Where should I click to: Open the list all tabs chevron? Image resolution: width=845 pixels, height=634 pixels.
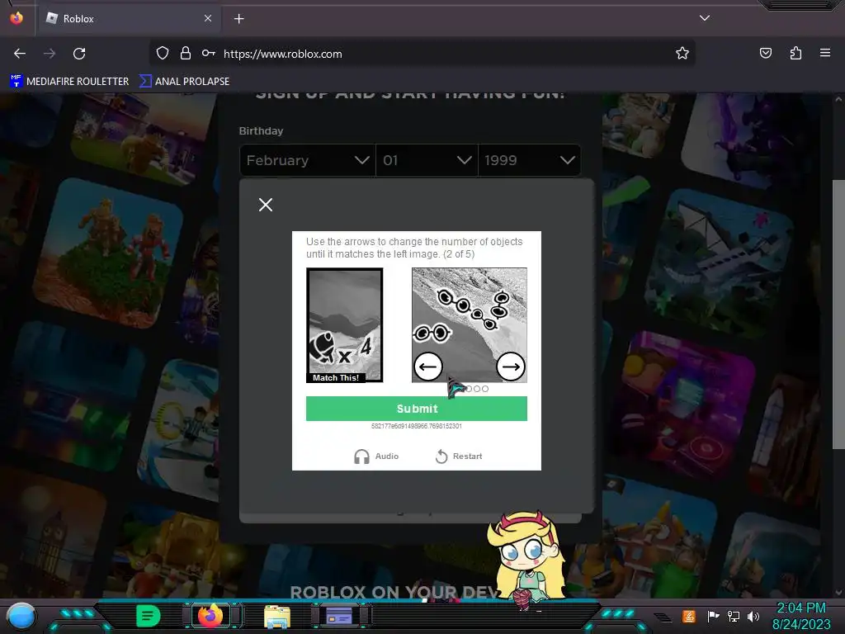pos(705,18)
